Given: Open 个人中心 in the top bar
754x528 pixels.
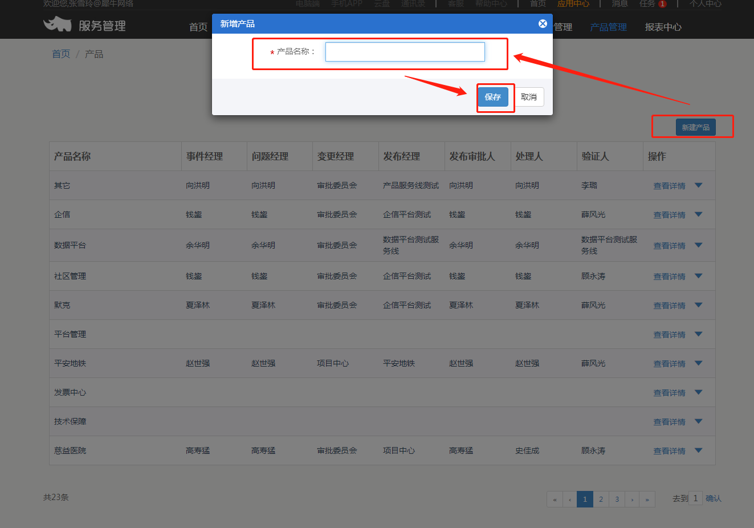Looking at the screenshot, I should pyautogui.click(x=705, y=3).
